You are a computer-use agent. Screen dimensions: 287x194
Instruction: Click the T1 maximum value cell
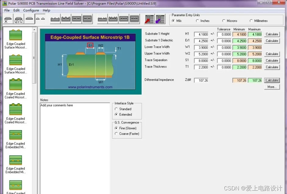pyautogui.click(x=255, y=67)
